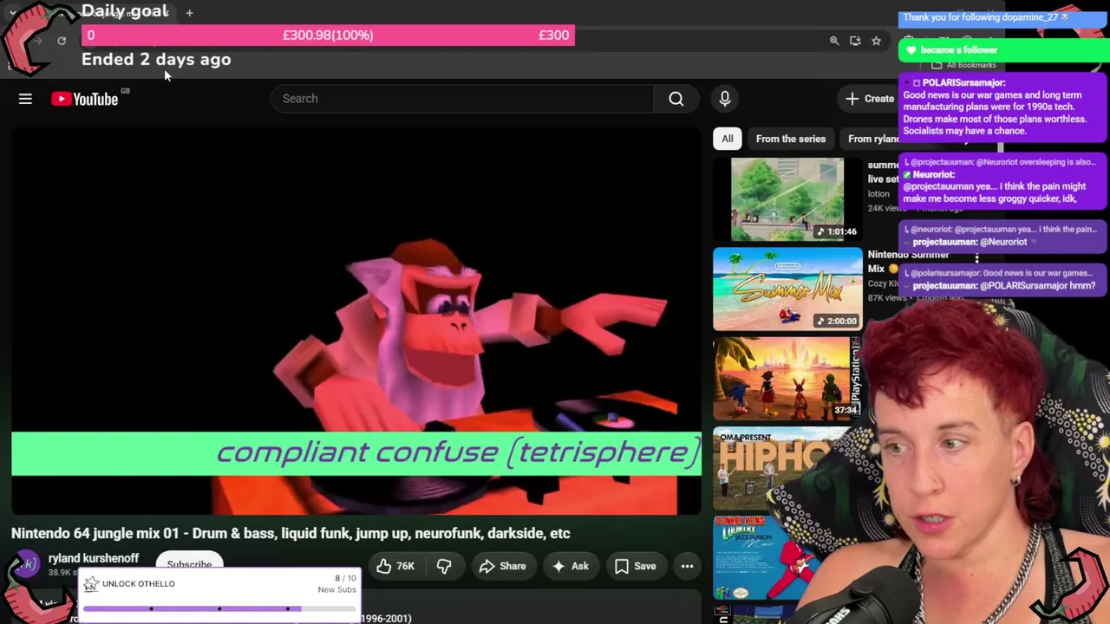
Task: Click the magnifier search button
Action: click(676, 99)
